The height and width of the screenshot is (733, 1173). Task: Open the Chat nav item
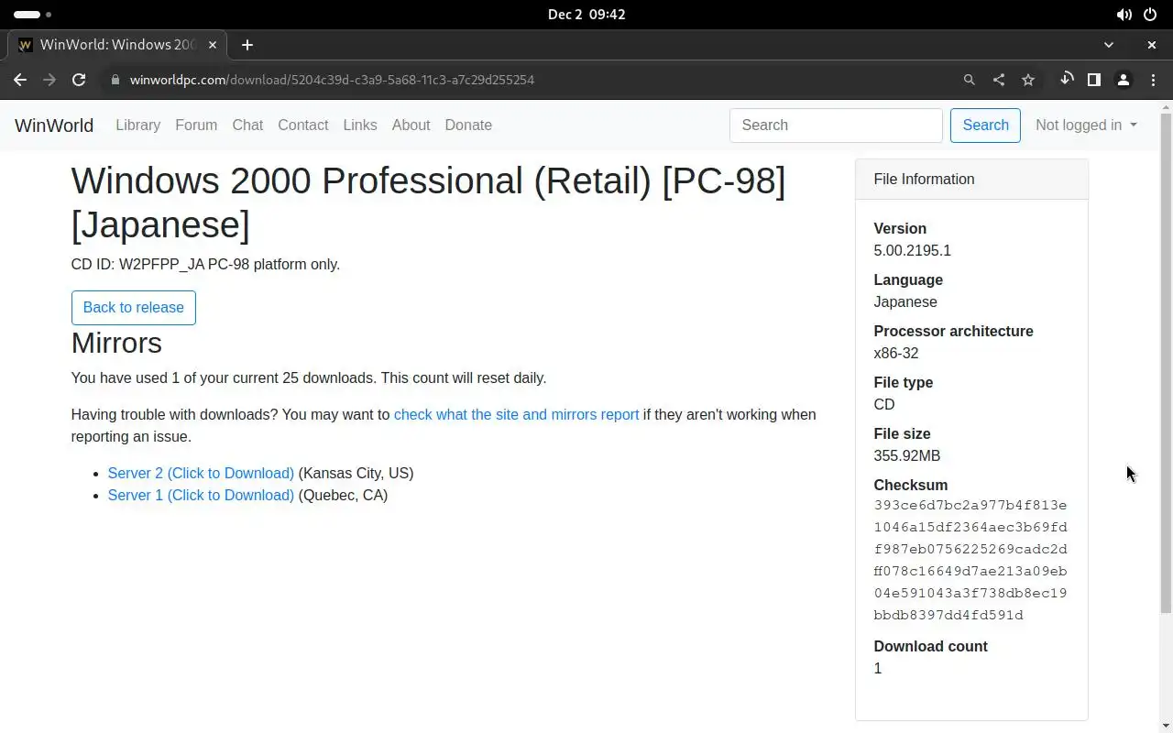247,126
